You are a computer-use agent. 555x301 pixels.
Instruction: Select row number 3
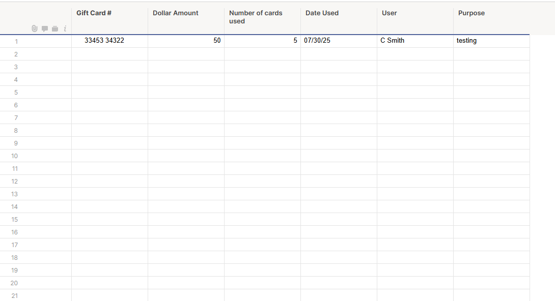16,67
